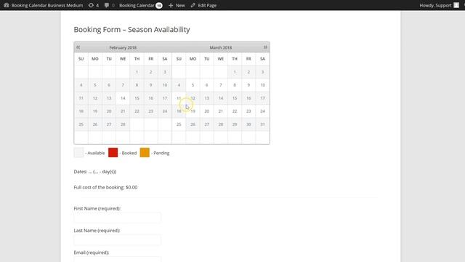This screenshot has width=465, height=262.
Task: Click the WordPress dashboard icon in admin bar
Action: click(x=7, y=5)
